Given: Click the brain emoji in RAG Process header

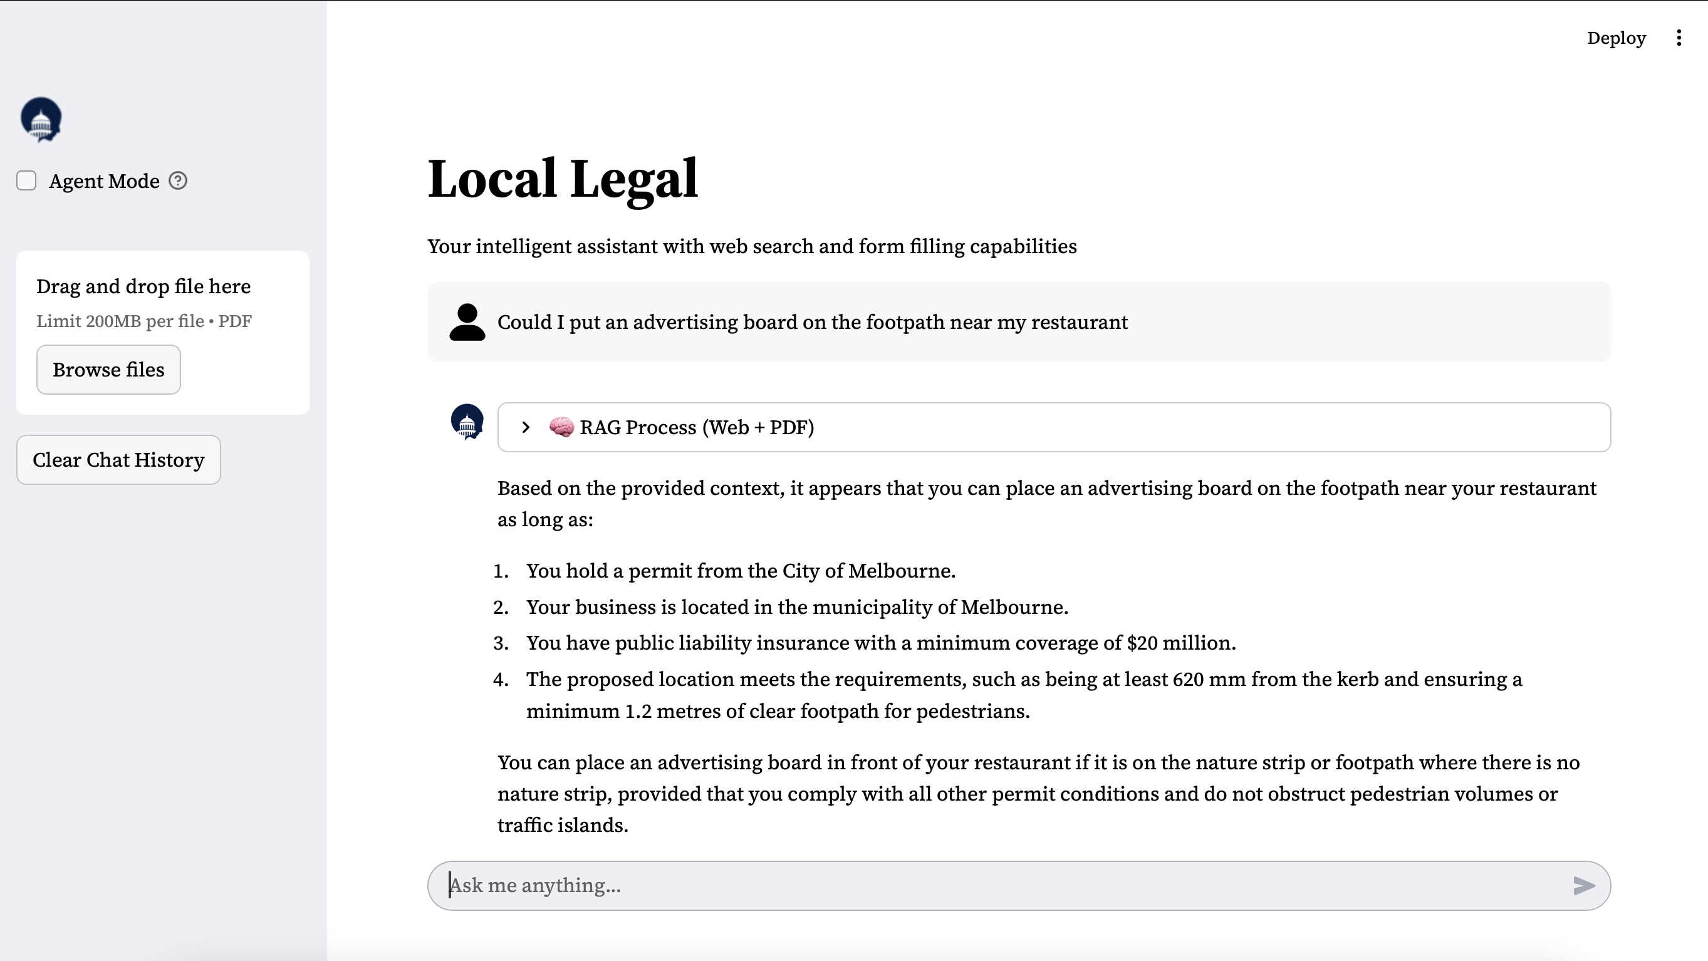Looking at the screenshot, I should [561, 427].
